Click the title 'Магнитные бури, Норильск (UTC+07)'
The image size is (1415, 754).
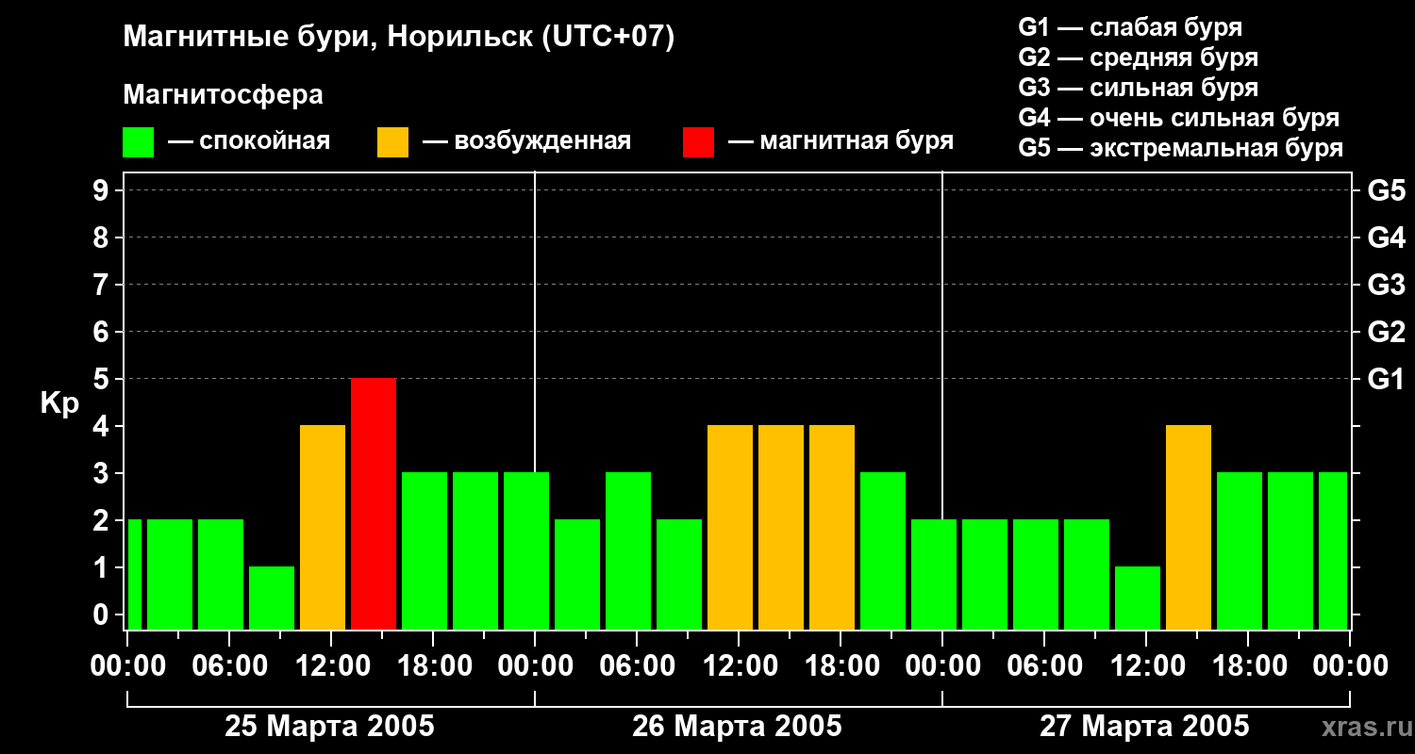click(x=399, y=38)
